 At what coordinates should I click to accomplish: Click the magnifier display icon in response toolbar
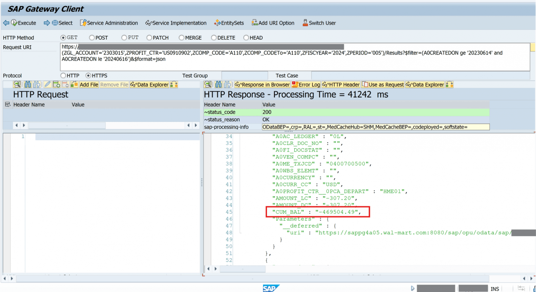tap(207, 84)
